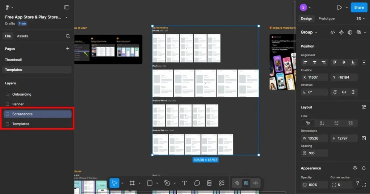Open Figma menu chevron next to logo
The height and width of the screenshot is (194, 370).
12,8
